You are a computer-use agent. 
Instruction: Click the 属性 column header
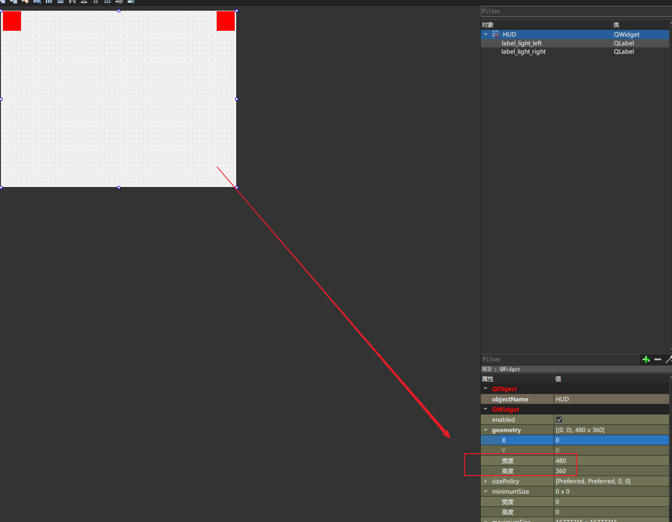(517, 378)
